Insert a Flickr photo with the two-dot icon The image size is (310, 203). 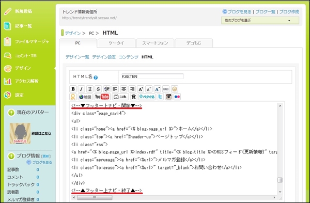tap(177, 97)
